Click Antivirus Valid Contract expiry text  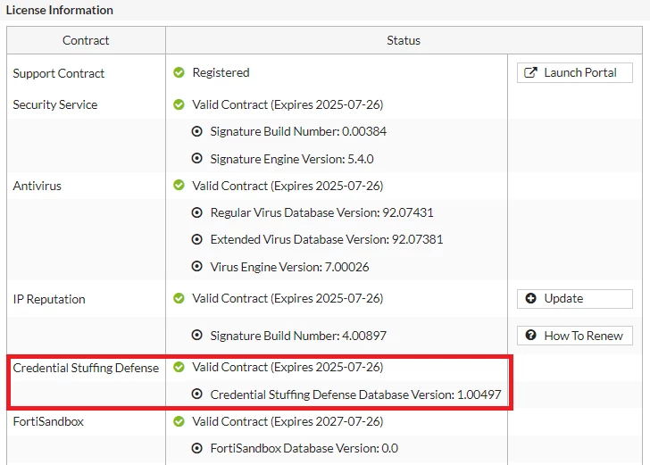(287, 186)
